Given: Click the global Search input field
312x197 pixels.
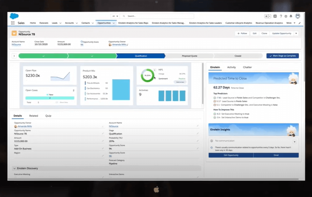Looking at the screenshot, I should tap(157, 16).
